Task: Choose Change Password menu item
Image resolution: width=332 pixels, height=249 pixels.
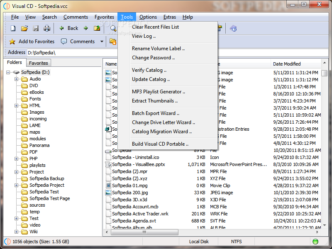Action: 153,58
